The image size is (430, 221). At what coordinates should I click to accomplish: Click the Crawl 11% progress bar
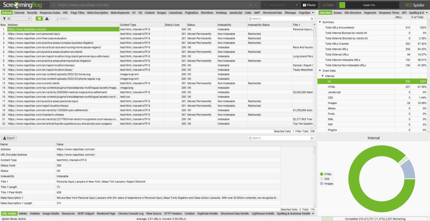368,5
